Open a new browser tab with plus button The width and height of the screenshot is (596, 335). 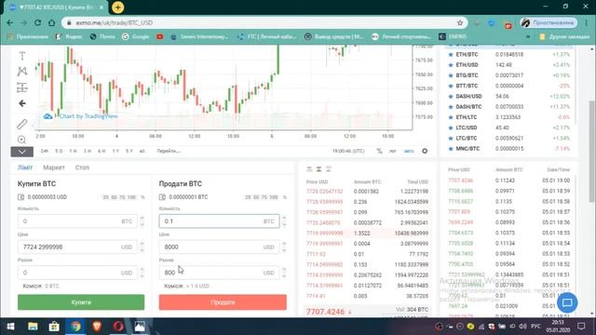118,7
